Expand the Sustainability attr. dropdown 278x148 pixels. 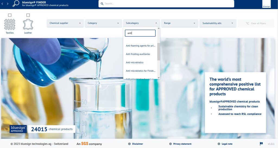(x=218, y=23)
